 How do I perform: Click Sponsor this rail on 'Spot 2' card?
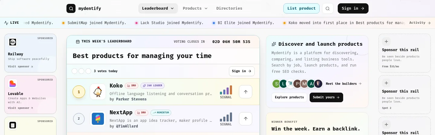click(401, 91)
